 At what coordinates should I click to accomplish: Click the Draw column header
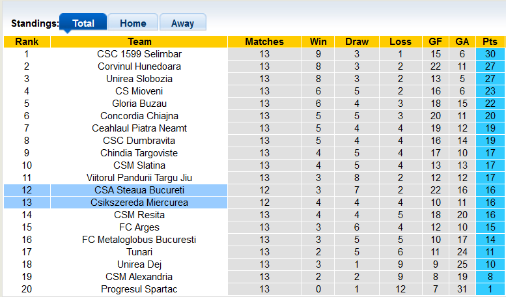tap(357, 42)
